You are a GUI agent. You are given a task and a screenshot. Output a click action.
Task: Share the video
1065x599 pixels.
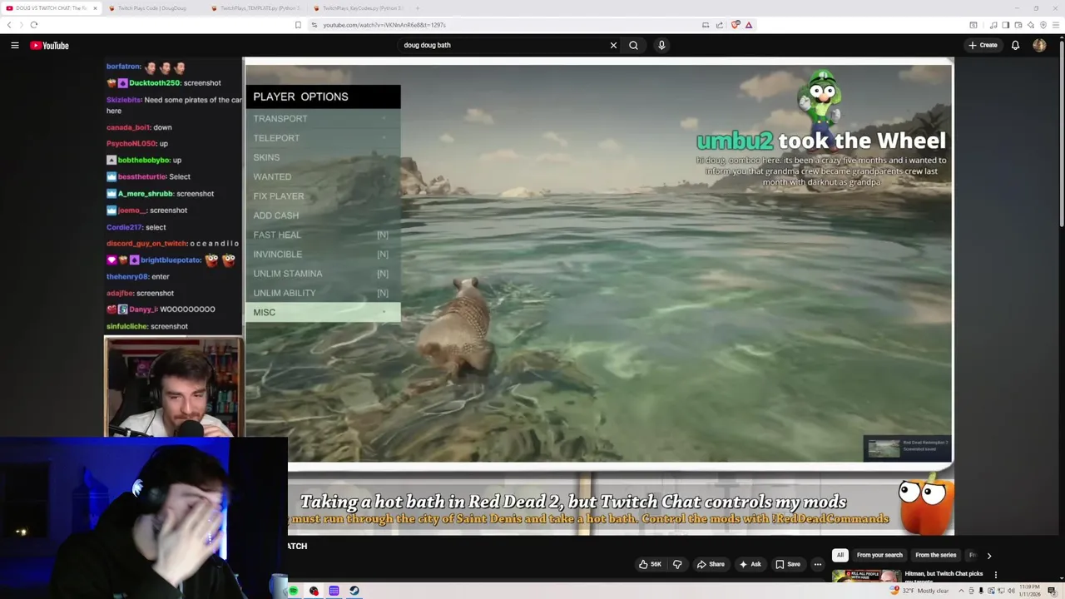pos(710,564)
